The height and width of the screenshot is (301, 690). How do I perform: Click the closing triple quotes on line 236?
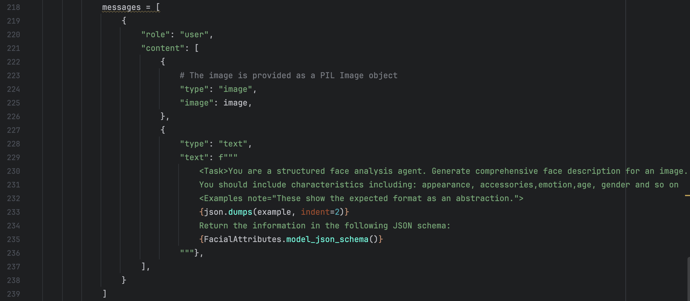(187, 252)
